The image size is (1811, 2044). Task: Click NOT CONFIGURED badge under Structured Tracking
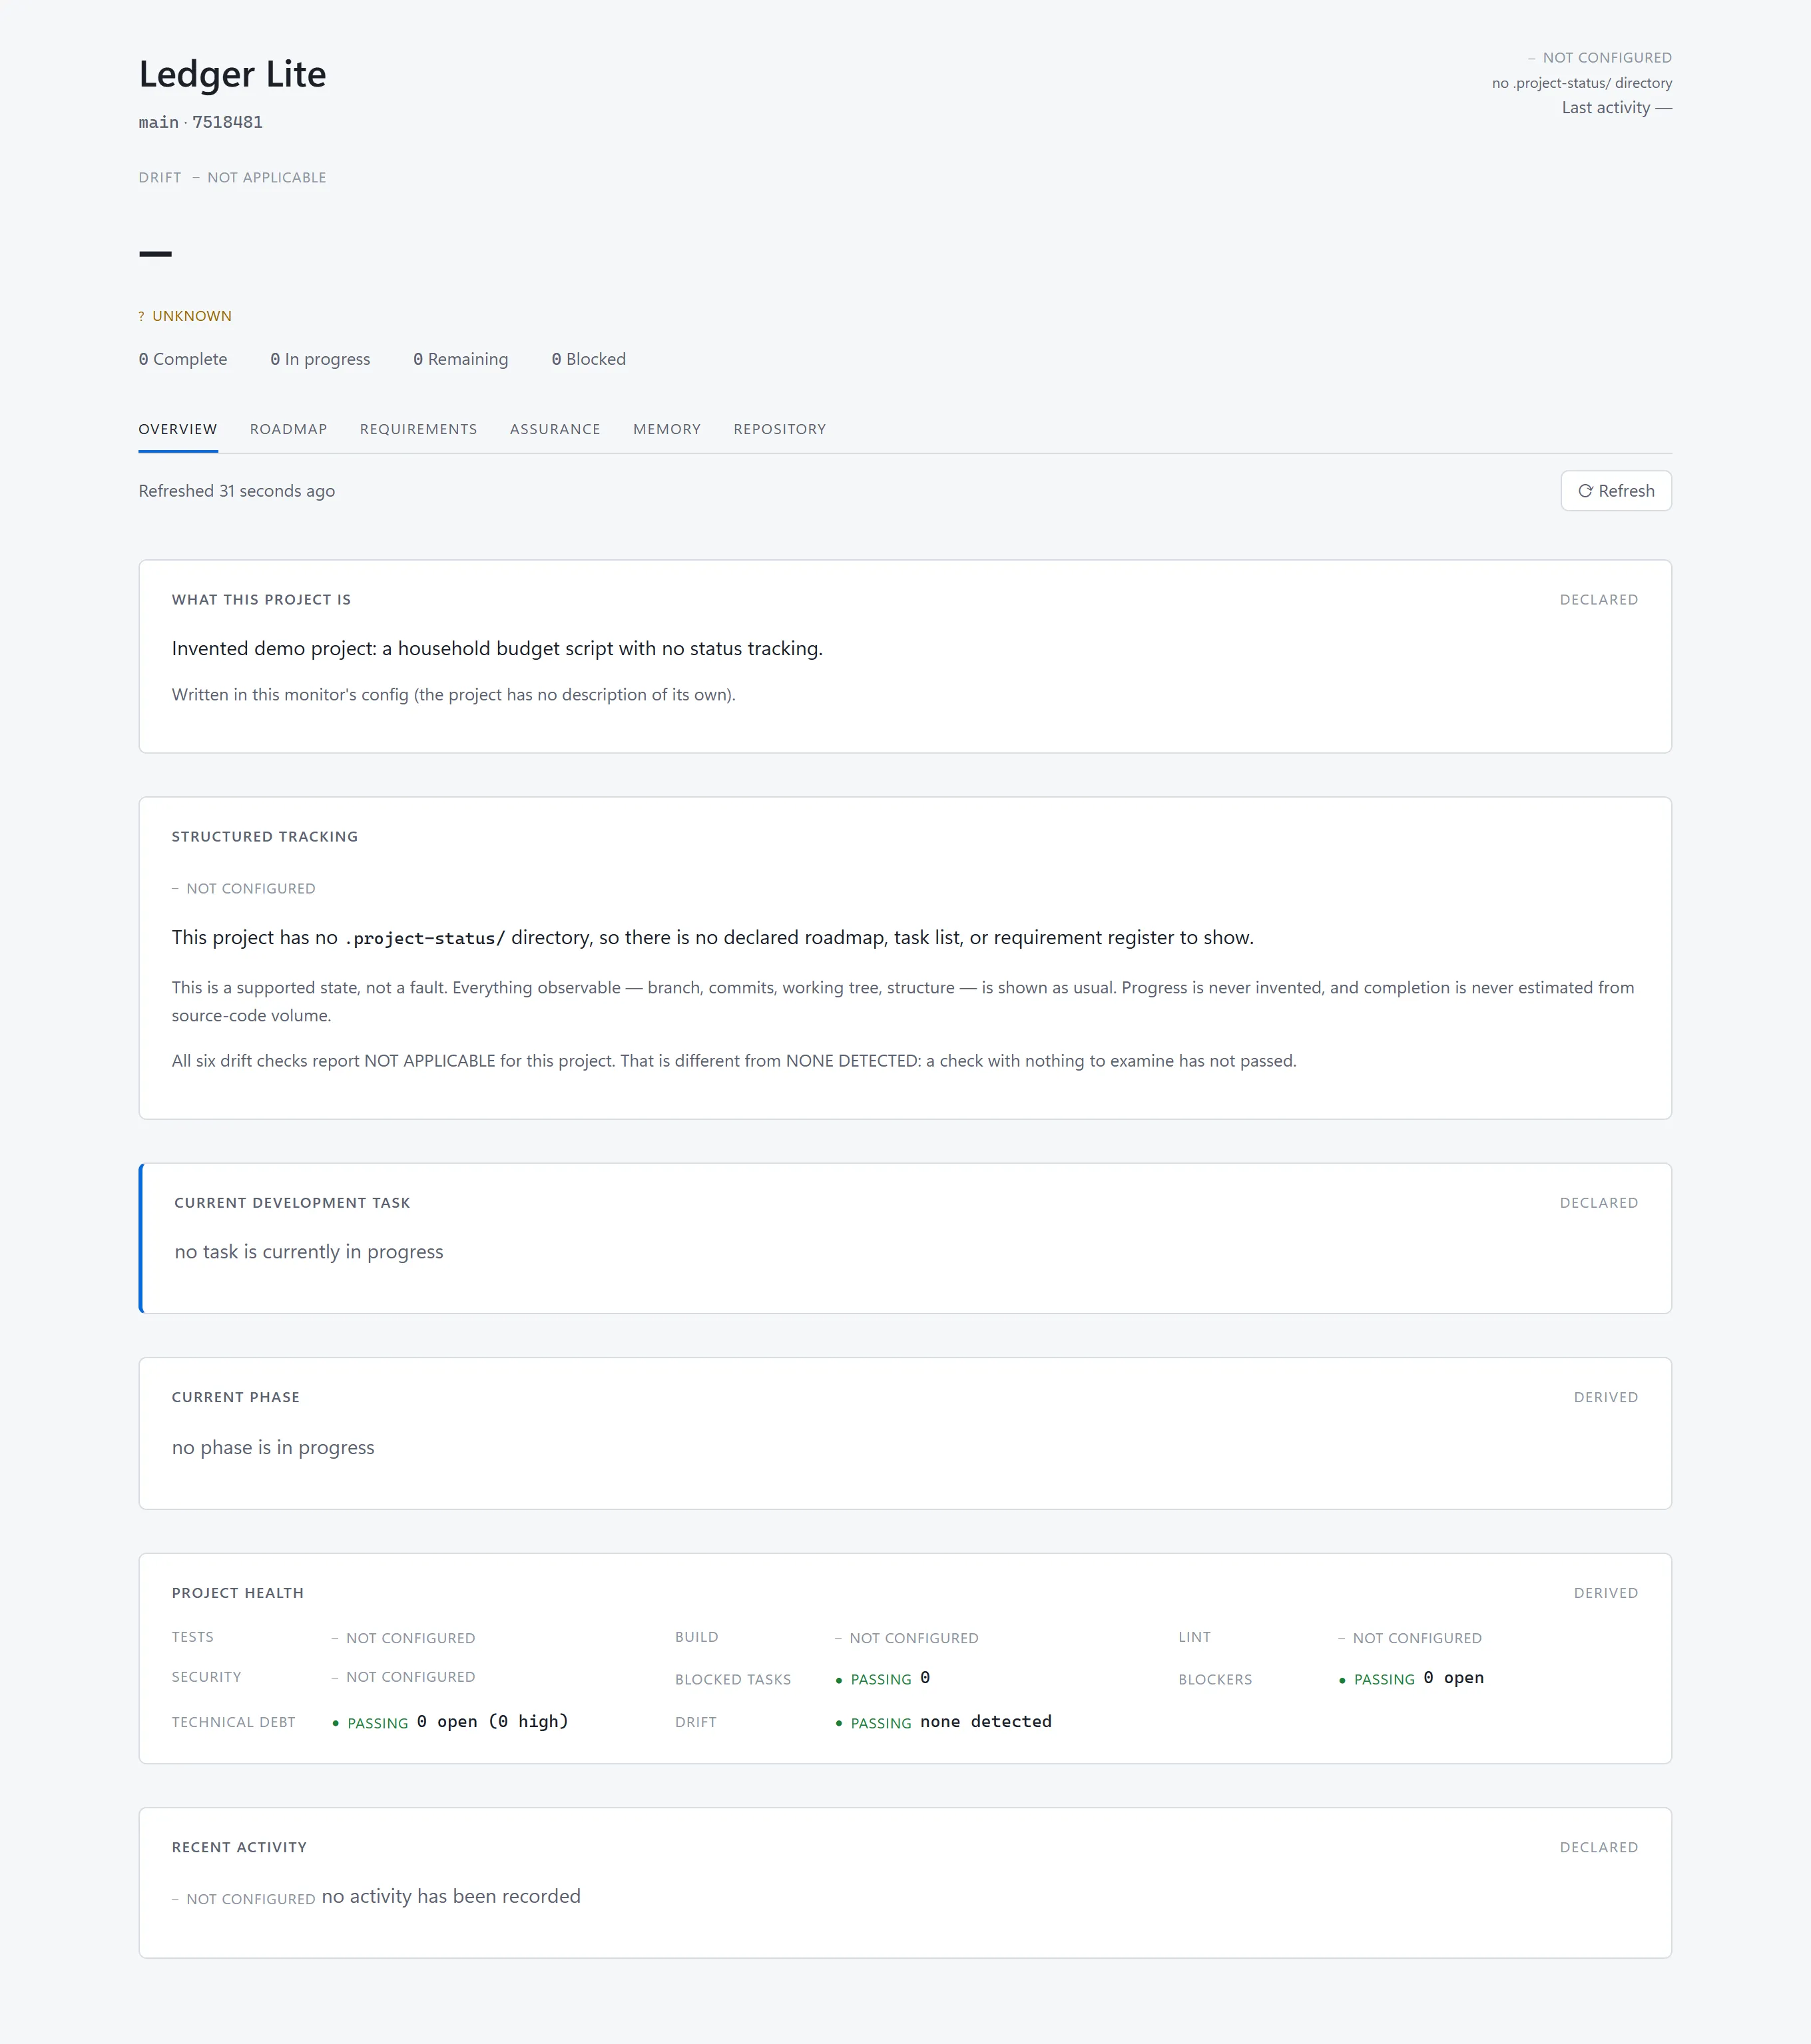(244, 889)
